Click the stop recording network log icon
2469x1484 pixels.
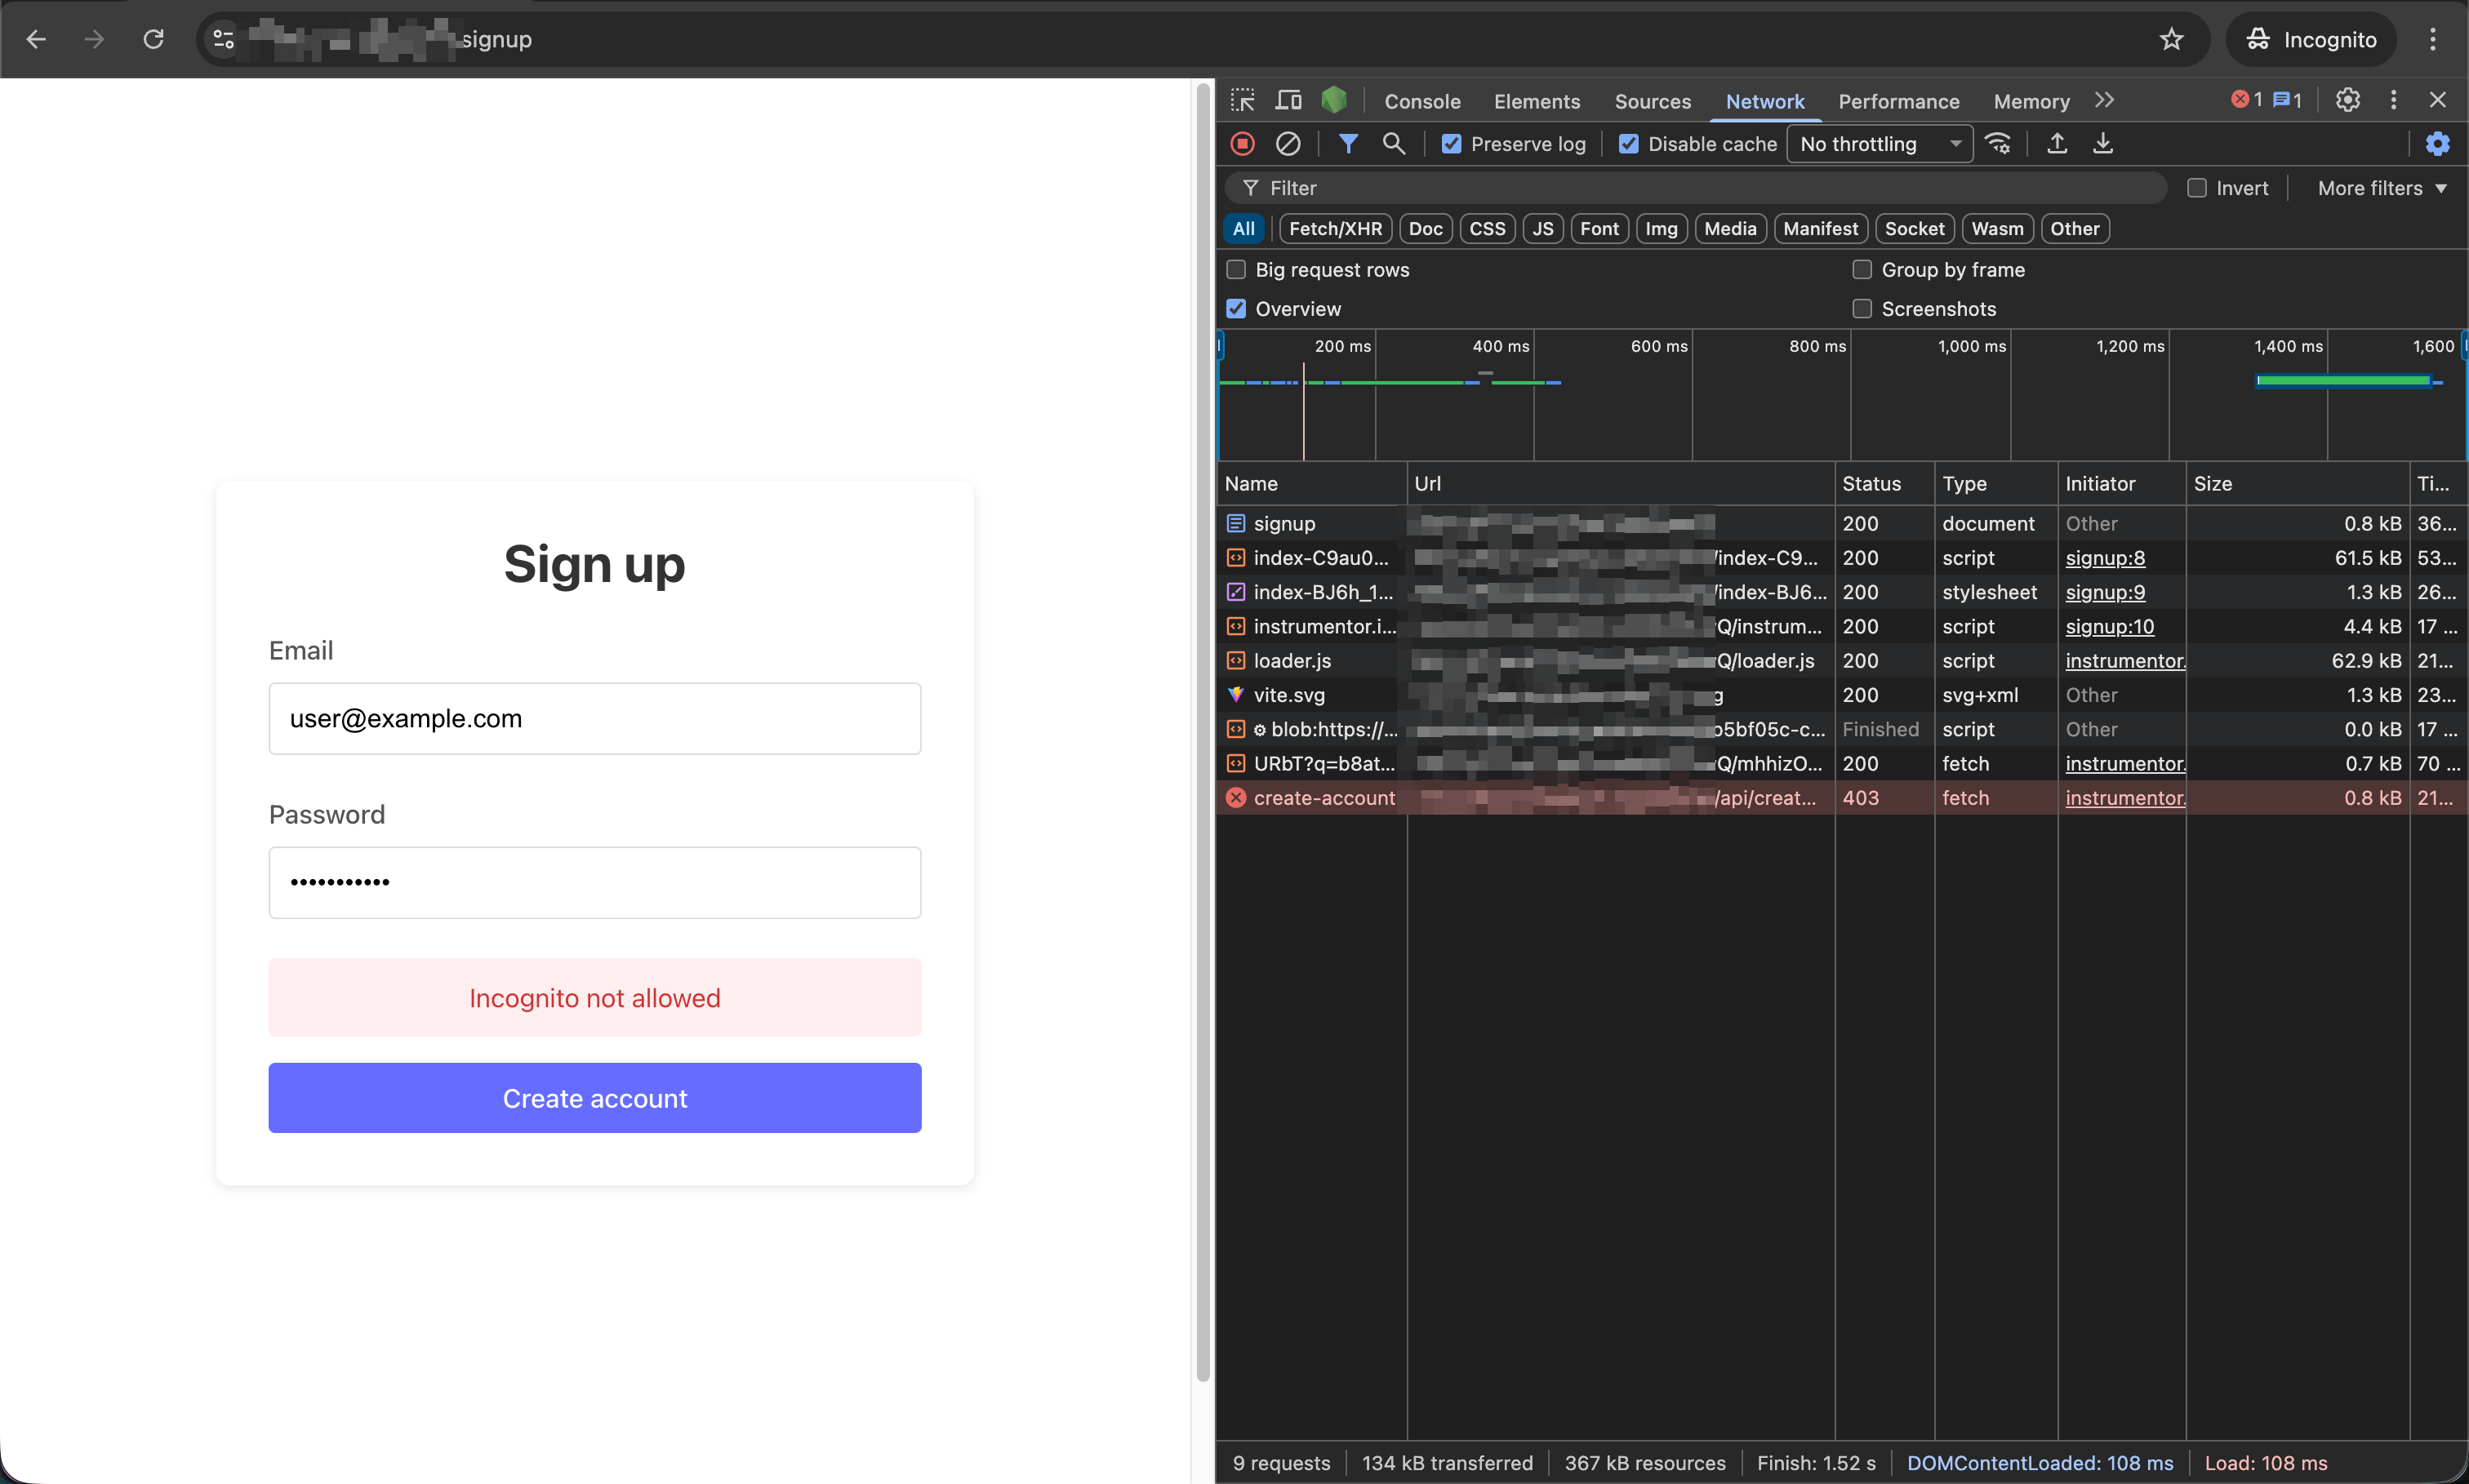click(1242, 144)
